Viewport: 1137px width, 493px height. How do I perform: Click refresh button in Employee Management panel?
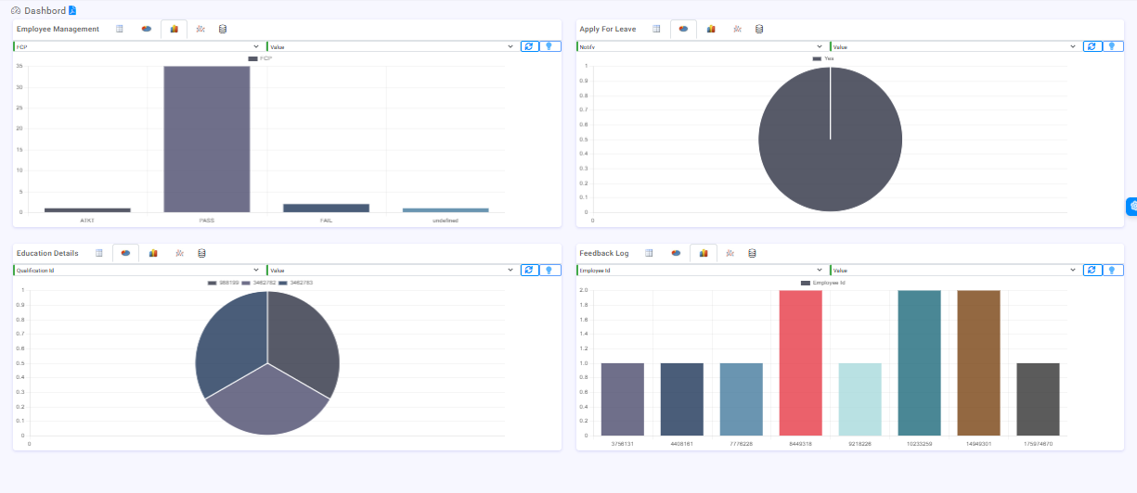click(x=529, y=46)
